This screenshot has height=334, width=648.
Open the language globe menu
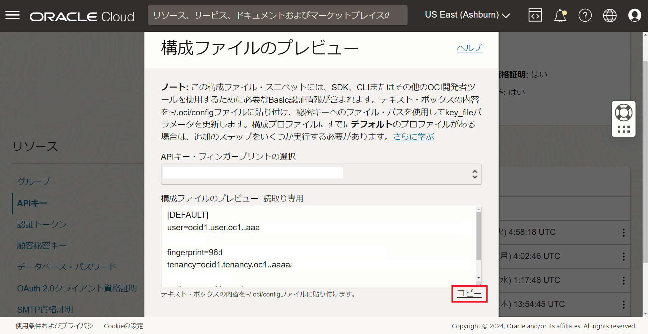[610, 16]
